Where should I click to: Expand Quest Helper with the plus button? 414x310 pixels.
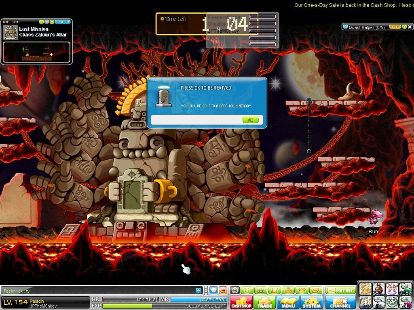(404, 27)
